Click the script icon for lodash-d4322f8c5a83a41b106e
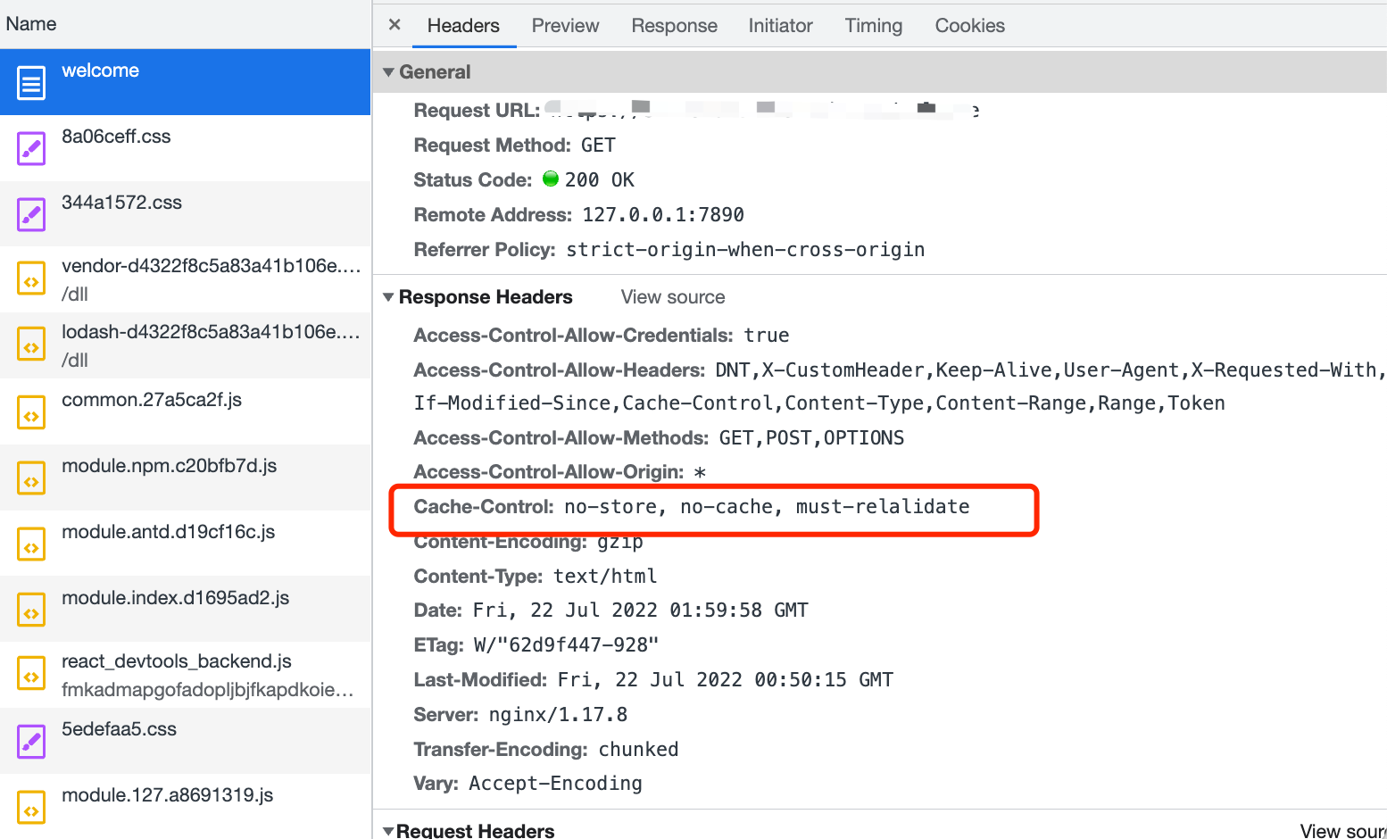This screenshot has width=1387, height=839. 31,346
